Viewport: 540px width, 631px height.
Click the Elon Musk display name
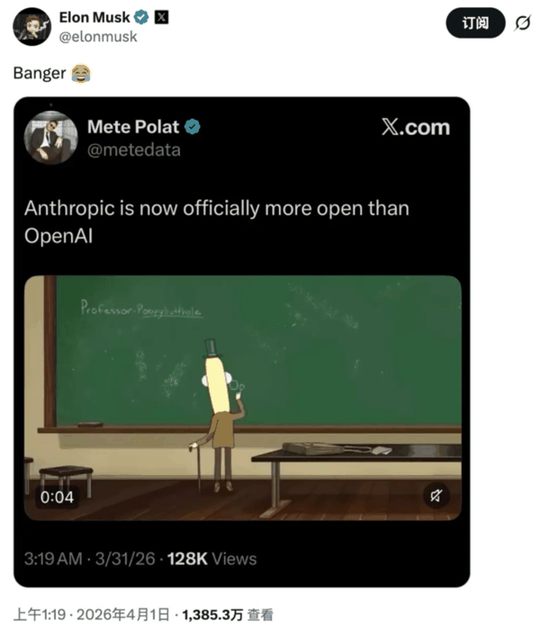click(94, 17)
